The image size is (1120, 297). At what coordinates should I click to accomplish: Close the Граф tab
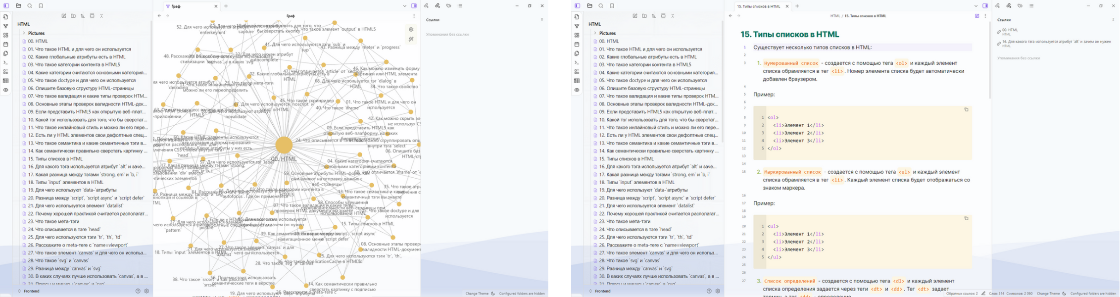click(216, 6)
